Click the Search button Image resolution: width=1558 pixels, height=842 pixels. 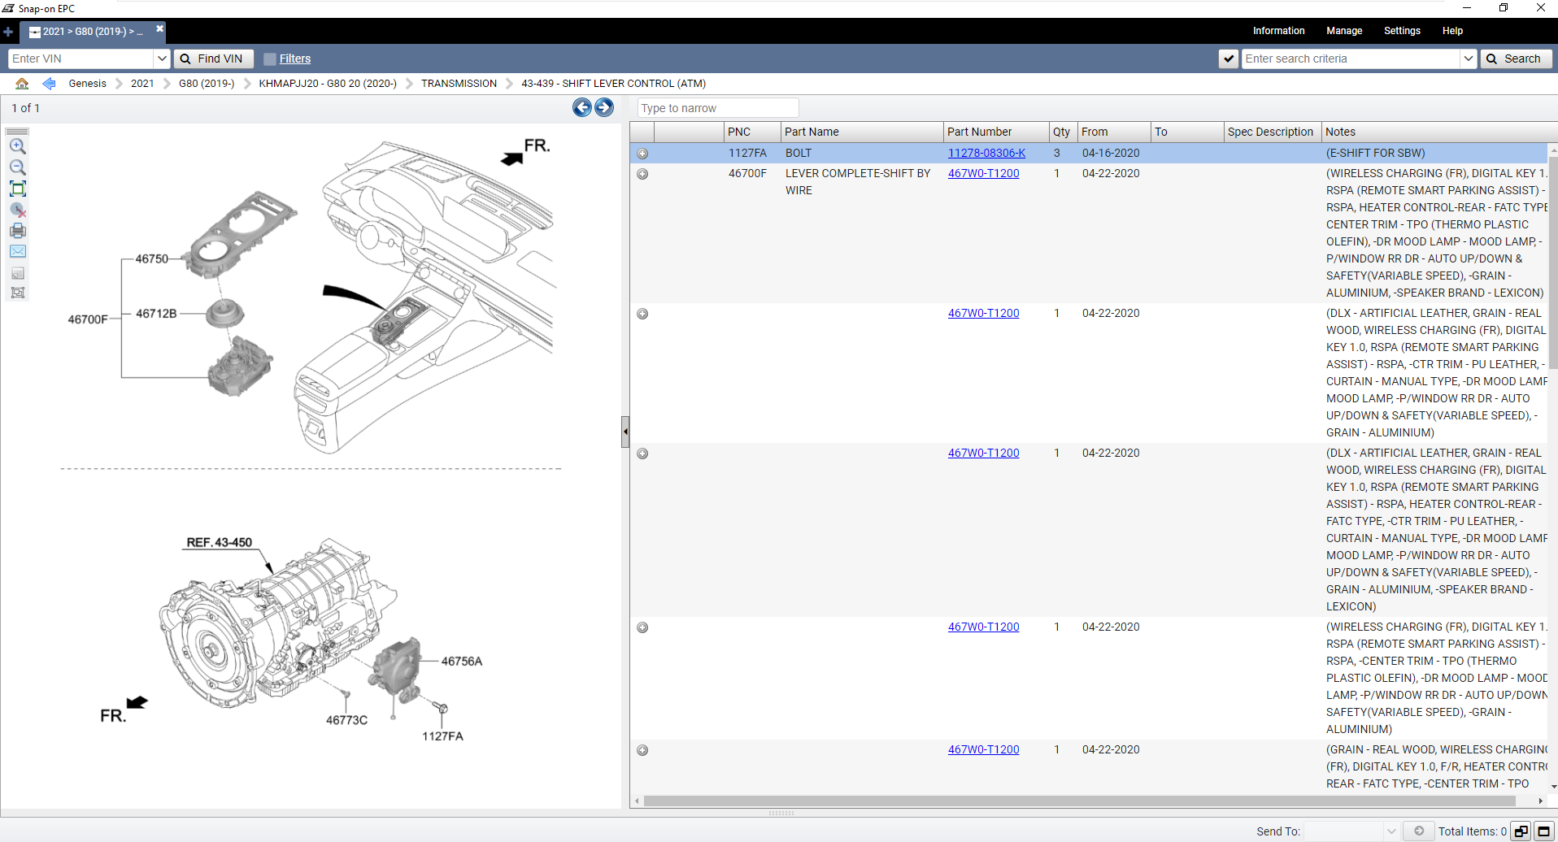pos(1516,59)
